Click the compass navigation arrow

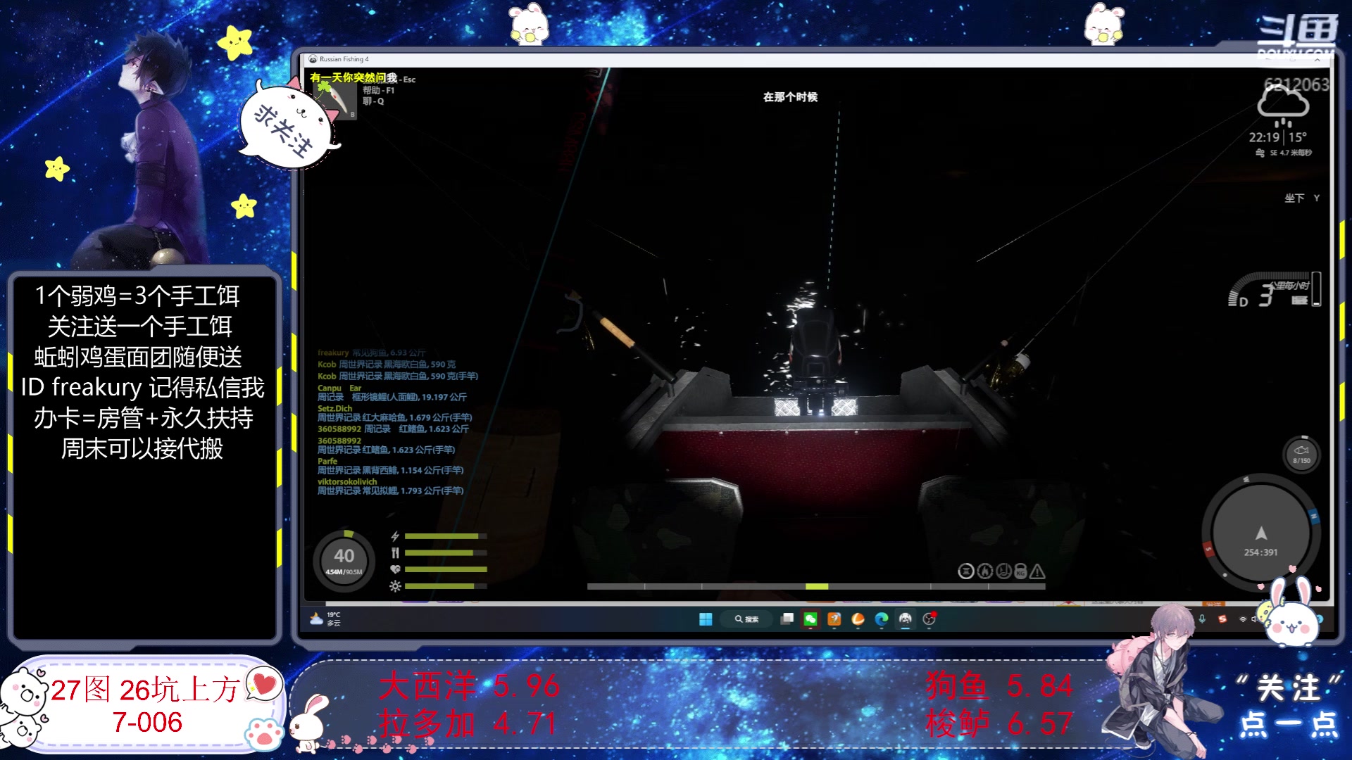click(1260, 533)
